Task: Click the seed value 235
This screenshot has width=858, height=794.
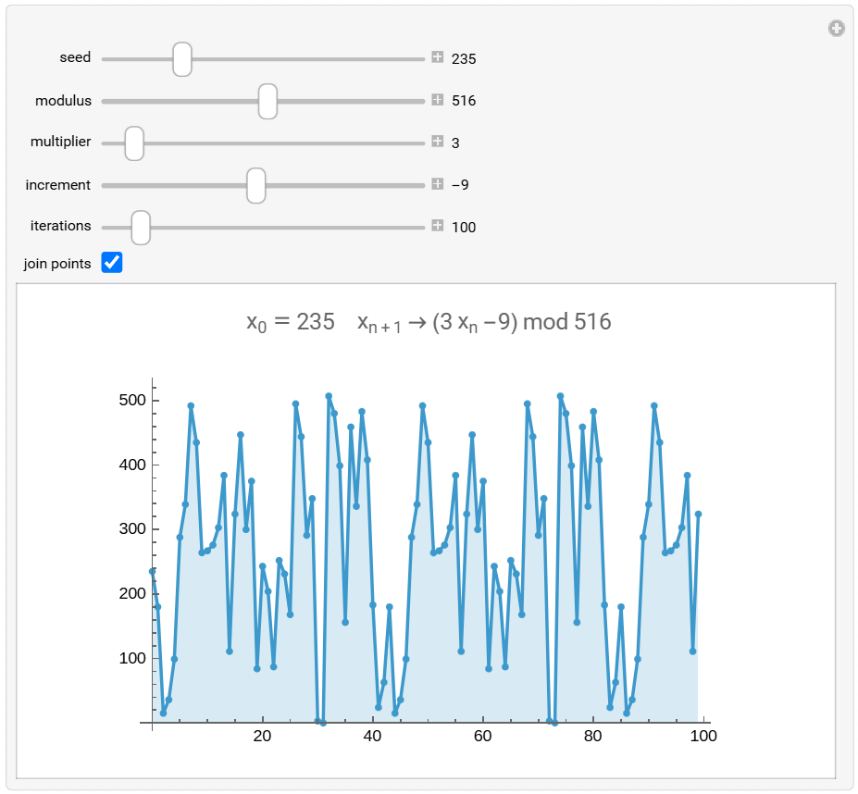Action: pyautogui.click(x=463, y=59)
